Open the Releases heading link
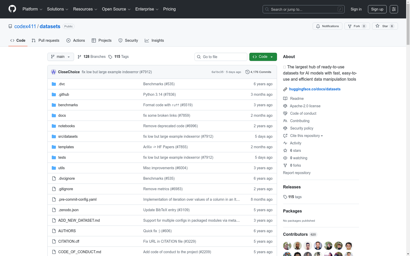This screenshot has height=256, width=410. (x=292, y=187)
